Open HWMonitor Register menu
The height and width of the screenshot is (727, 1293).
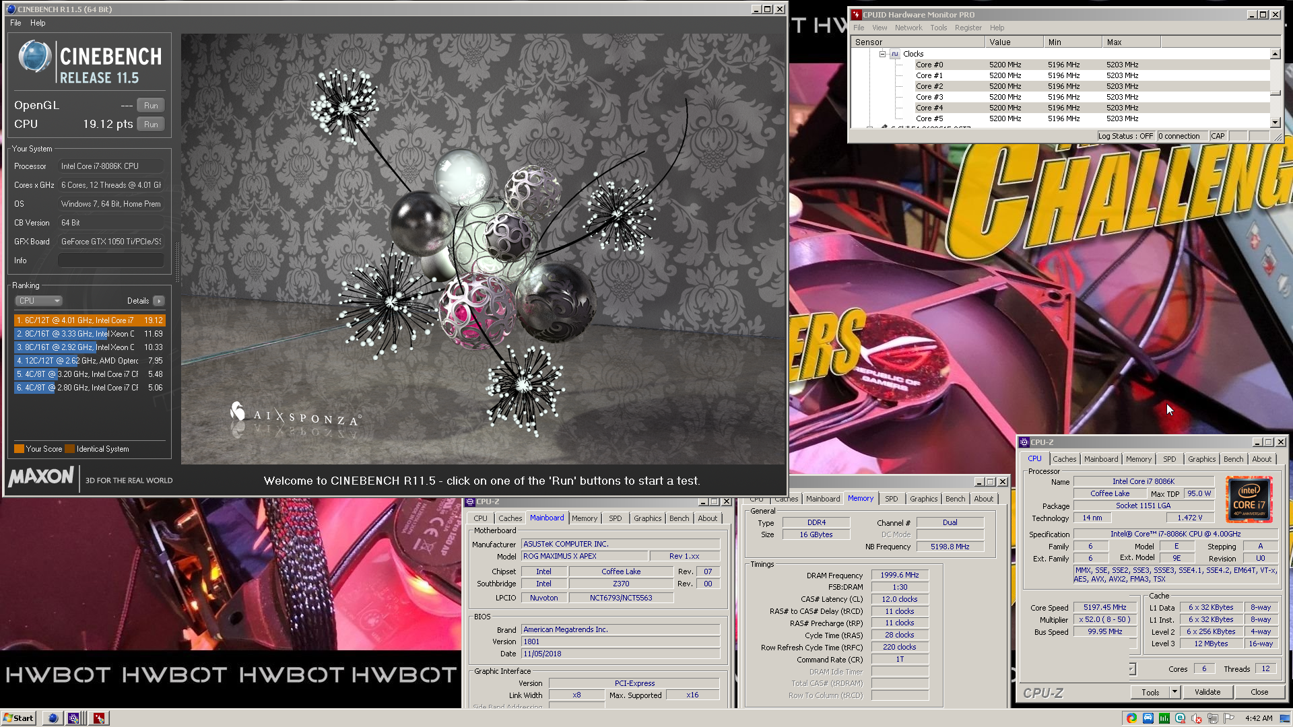(x=968, y=28)
